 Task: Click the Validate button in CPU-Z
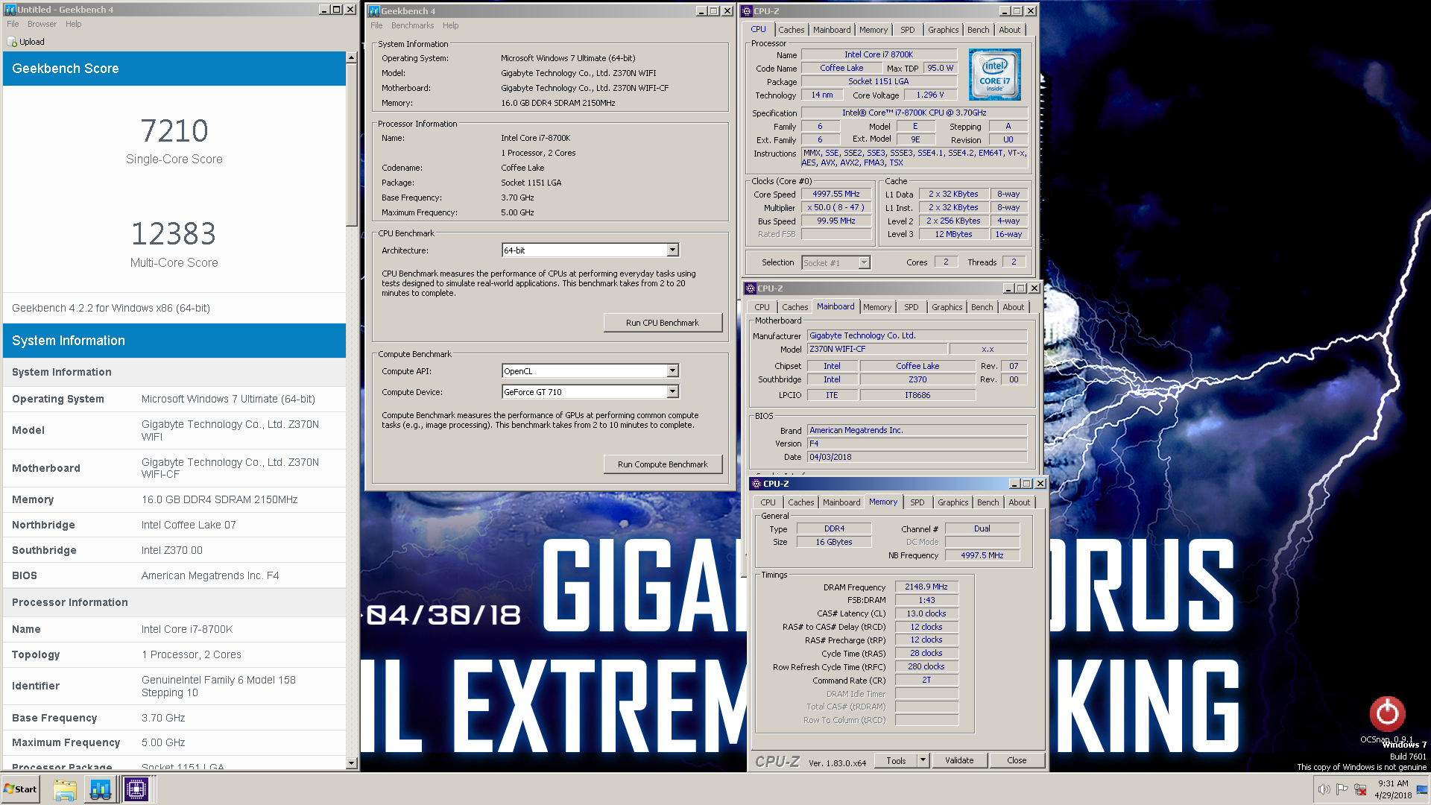coord(959,760)
